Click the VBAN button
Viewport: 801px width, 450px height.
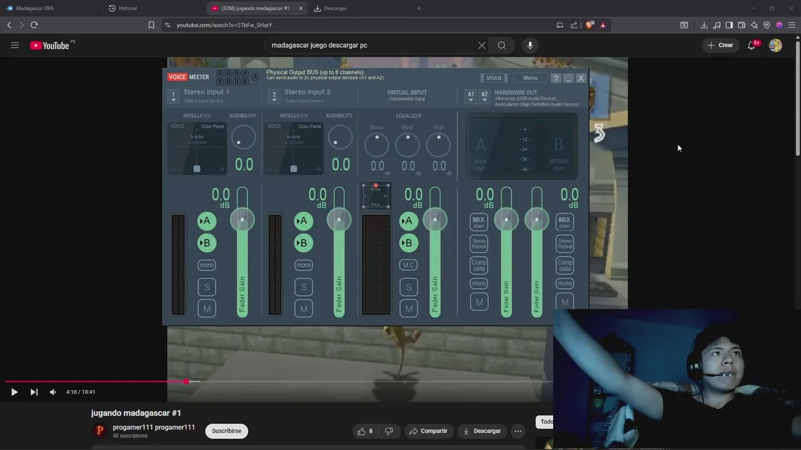[494, 78]
